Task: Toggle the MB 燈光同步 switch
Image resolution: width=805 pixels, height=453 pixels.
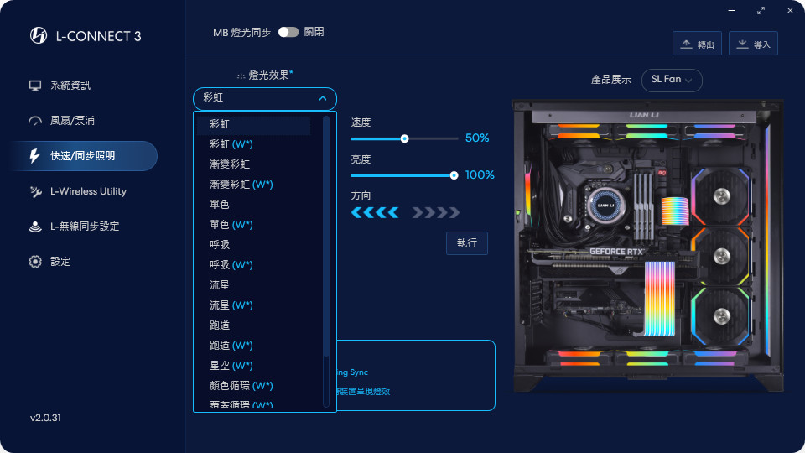Action: coord(288,32)
